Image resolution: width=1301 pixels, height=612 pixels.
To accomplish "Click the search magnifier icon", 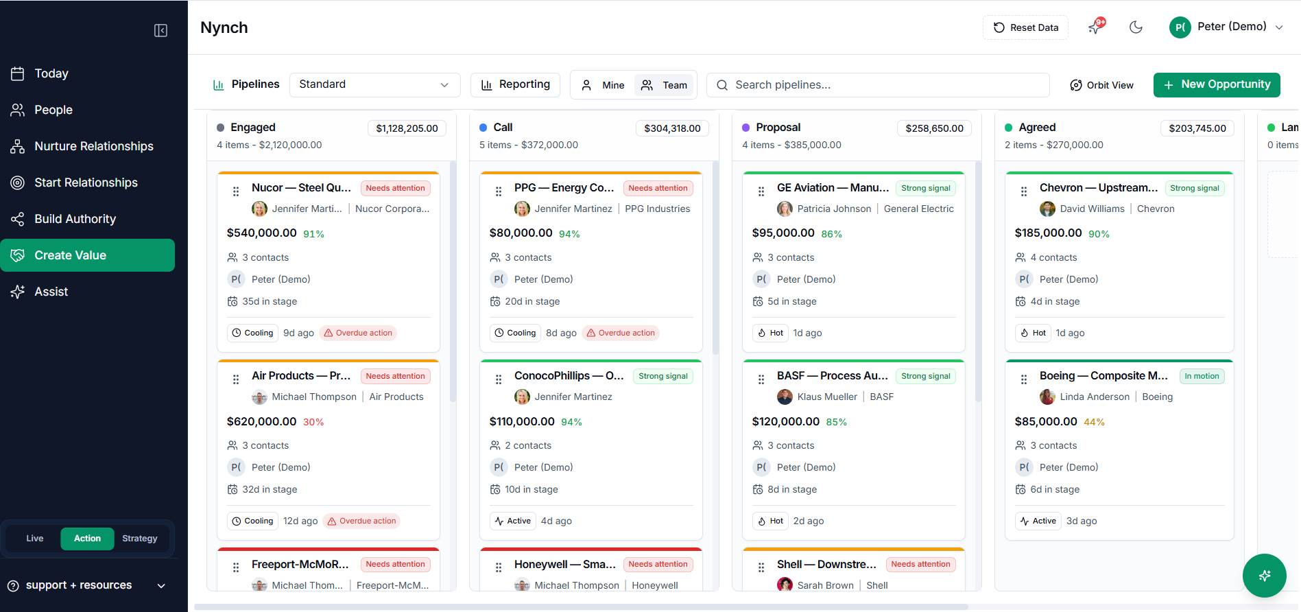I will pos(722,85).
